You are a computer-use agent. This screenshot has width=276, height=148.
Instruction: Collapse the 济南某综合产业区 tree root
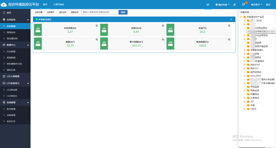(x=241, y=17)
